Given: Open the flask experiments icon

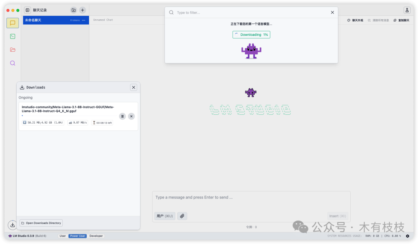Looking at the screenshot, I should click(407, 10).
